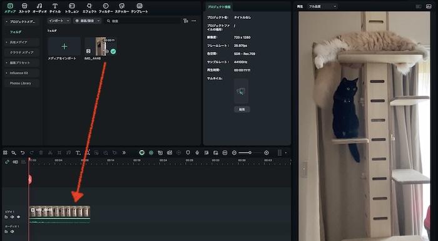Toggle the second green snapping icon
This screenshot has height=241, width=438.
pyautogui.click(x=151, y=153)
